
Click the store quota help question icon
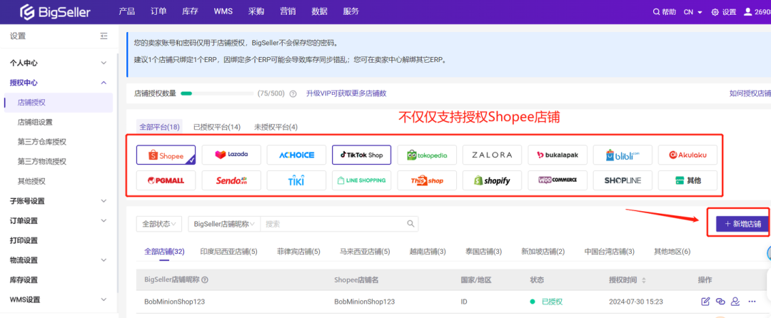pos(293,93)
